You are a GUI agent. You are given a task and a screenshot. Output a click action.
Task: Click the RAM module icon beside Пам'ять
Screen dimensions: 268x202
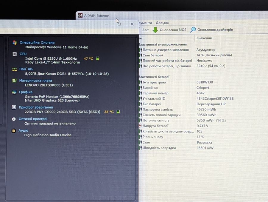click(x=14, y=69)
